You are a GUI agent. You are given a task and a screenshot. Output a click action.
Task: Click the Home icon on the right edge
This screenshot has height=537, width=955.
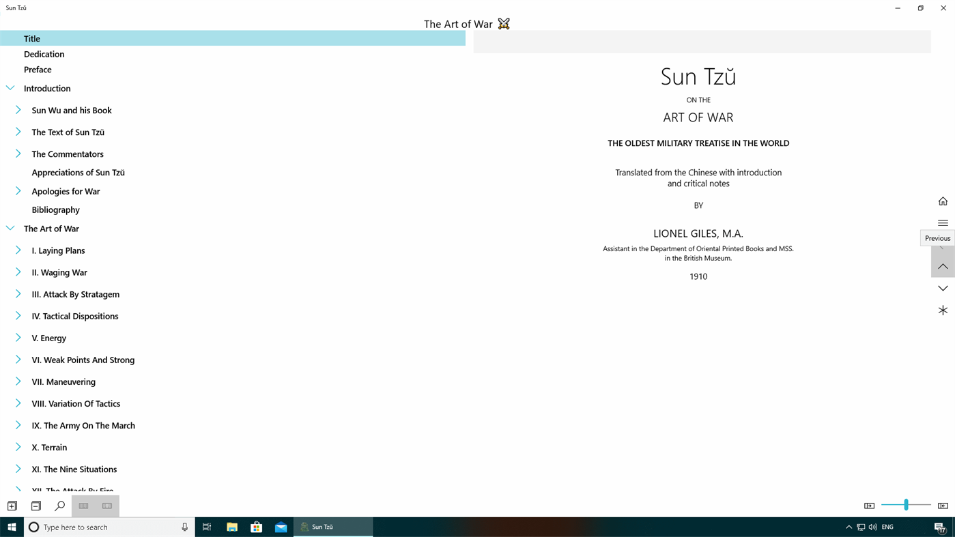(x=943, y=201)
